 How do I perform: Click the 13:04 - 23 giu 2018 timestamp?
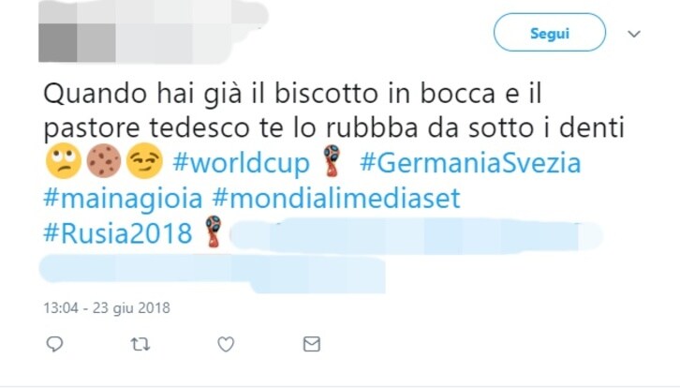point(107,308)
